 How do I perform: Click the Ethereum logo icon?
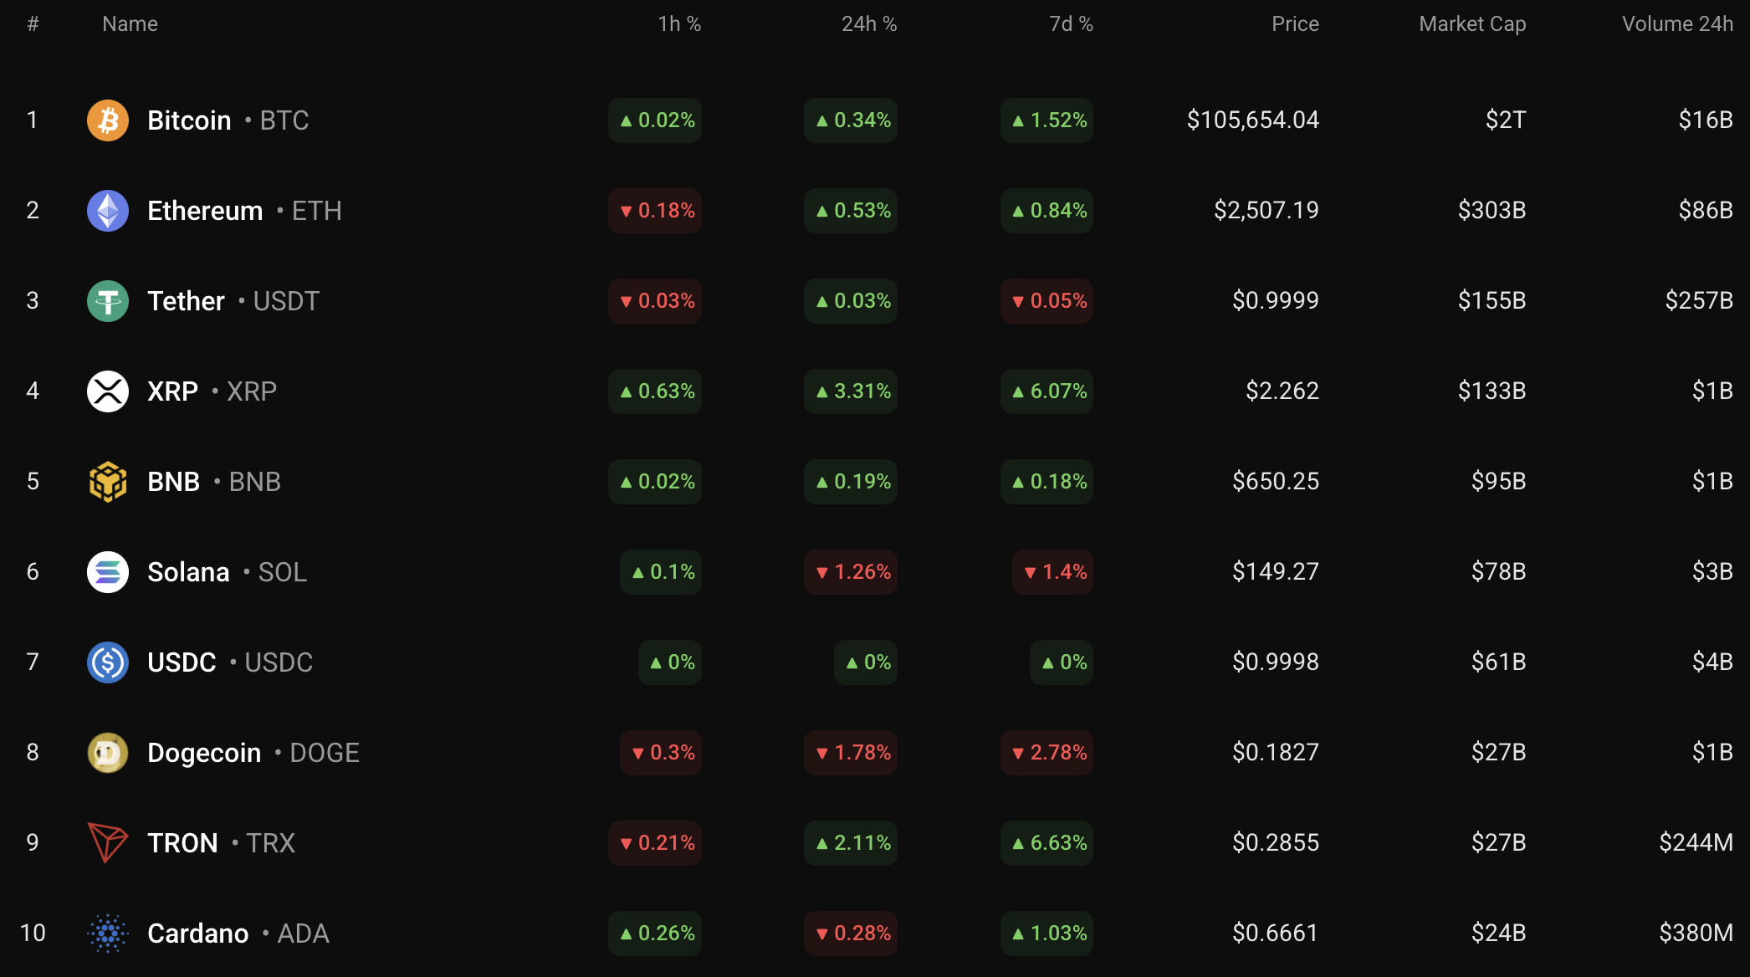pyautogui.click(x=107, y=210)
